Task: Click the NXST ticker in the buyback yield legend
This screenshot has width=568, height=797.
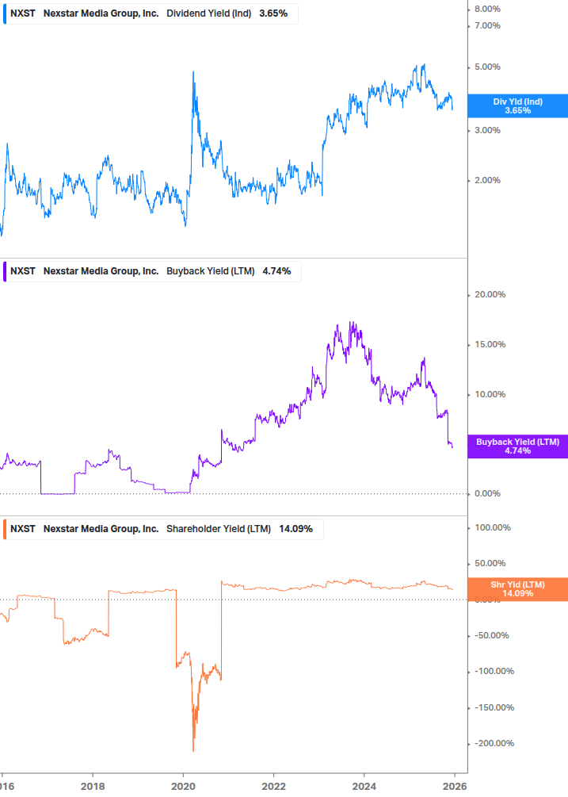Action: tap(23, 271)
